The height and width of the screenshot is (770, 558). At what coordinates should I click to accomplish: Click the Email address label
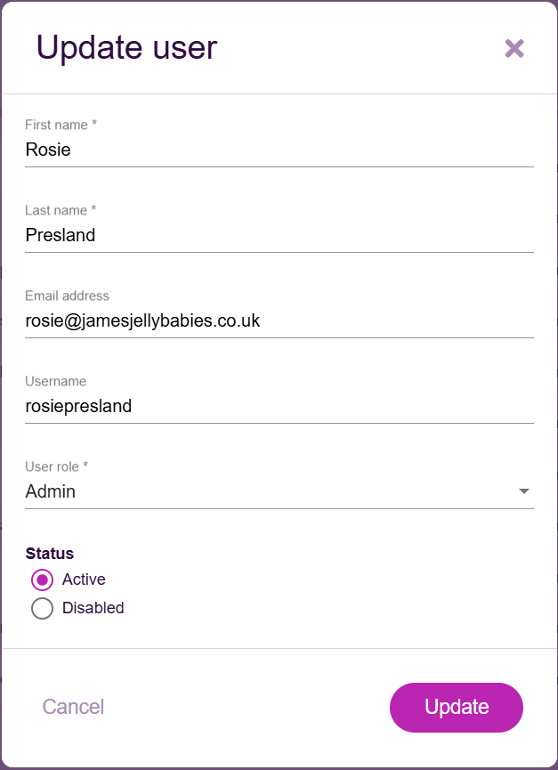[x=67, y=296]
